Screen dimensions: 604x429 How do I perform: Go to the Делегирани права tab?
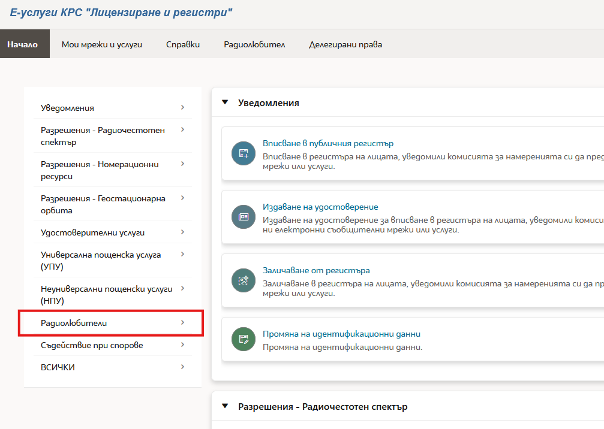(345, 44)
